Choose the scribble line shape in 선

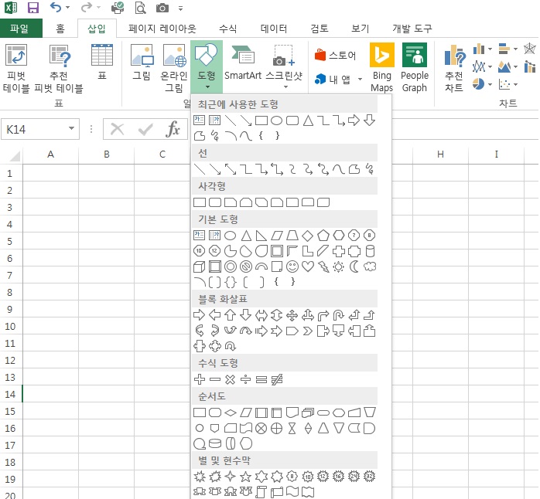click(370, 169)
